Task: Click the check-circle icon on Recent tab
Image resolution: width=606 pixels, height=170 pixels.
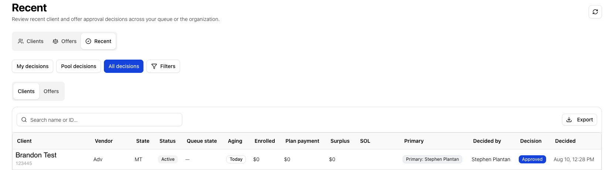Action: [x=88, y=41]
